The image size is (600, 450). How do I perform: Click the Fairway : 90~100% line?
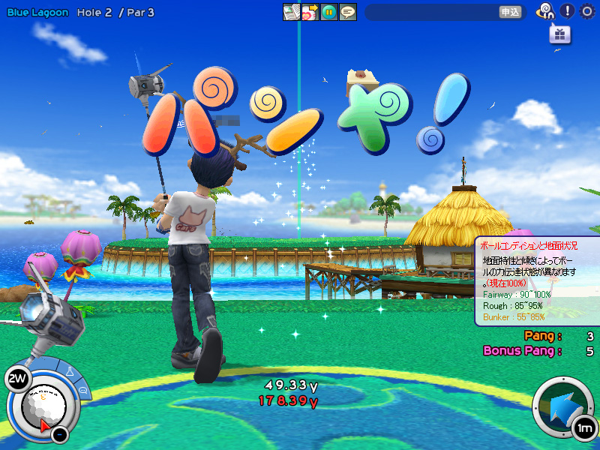pos(517,294)
